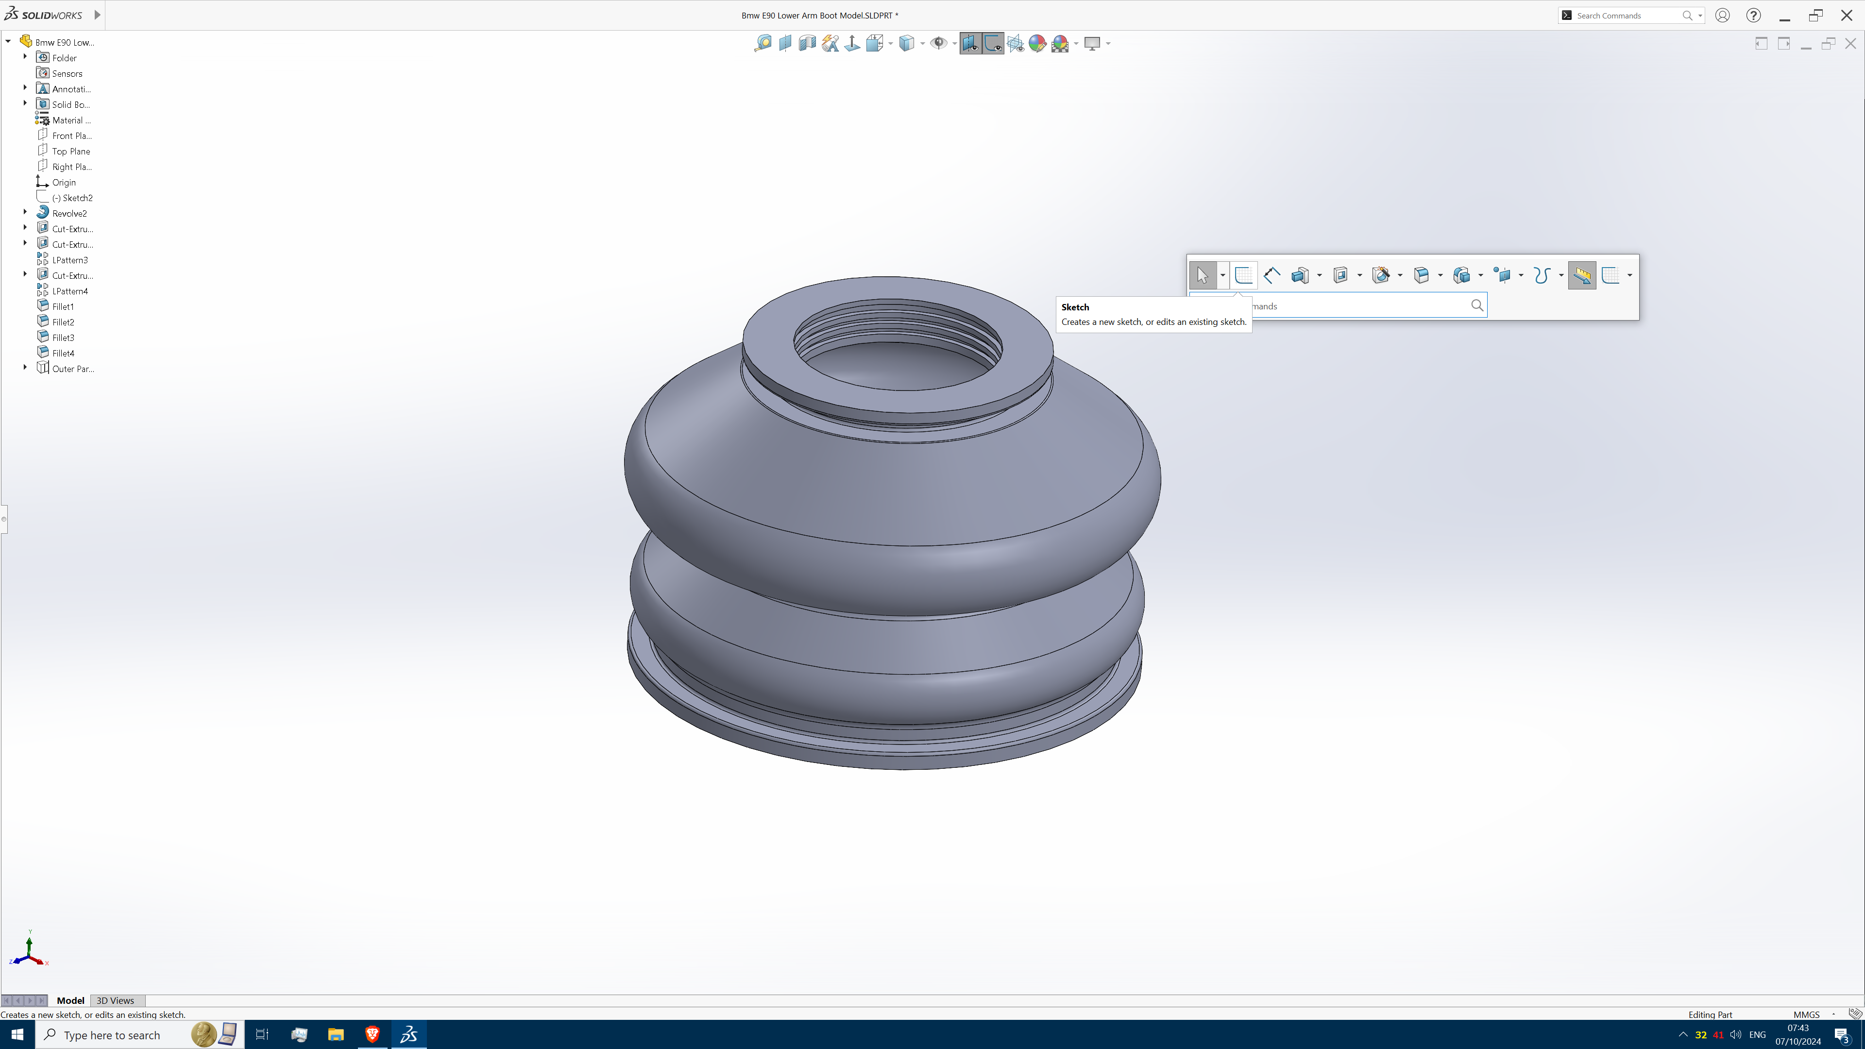Expand the Outer Par... folder node
This screenshot has height=1049, width=1865.
pos(25,368)
